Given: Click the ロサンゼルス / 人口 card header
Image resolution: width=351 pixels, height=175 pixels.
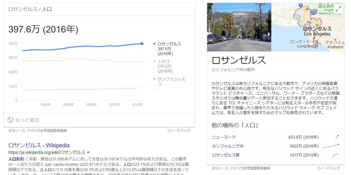Looking at the screenshot, I should point(30,9).
